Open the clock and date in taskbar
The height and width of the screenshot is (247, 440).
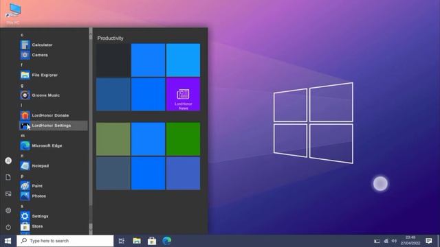410,241
